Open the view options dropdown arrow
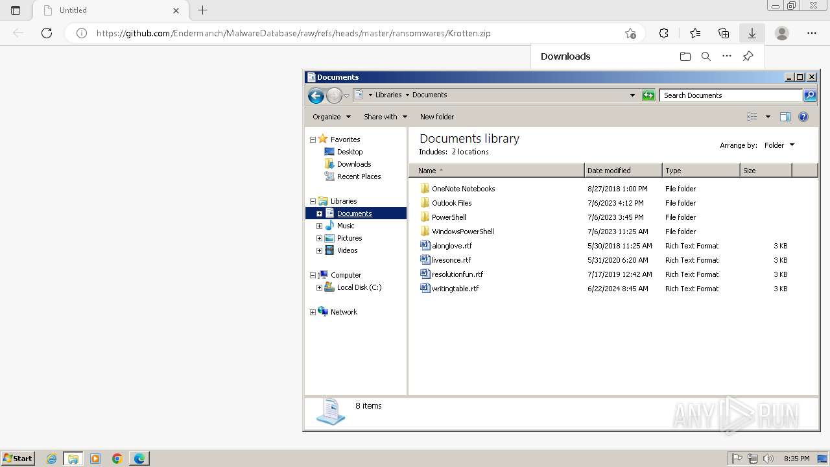830x467 pixels. [x=768, y=117]
